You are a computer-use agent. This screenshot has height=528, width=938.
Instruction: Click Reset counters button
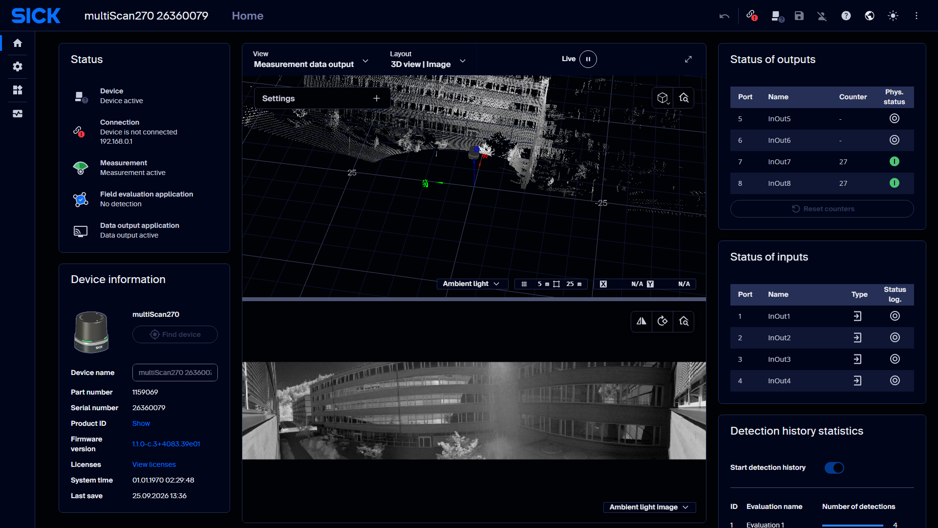click(x=822, y=209)
